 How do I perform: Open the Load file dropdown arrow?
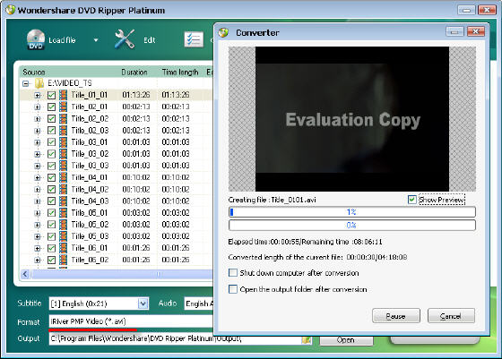click(96, 40)
